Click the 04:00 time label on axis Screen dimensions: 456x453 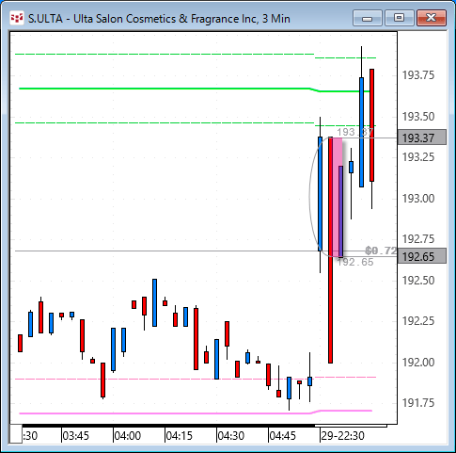tap(127, 436)
